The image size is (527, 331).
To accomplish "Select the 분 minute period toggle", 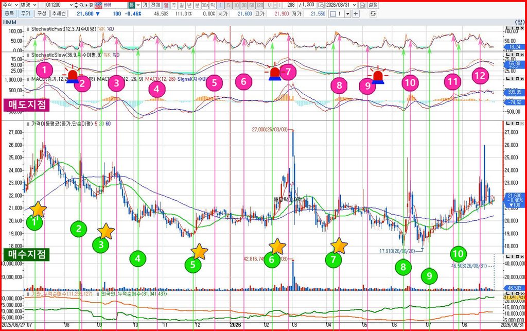I will [x=197, y=5].
